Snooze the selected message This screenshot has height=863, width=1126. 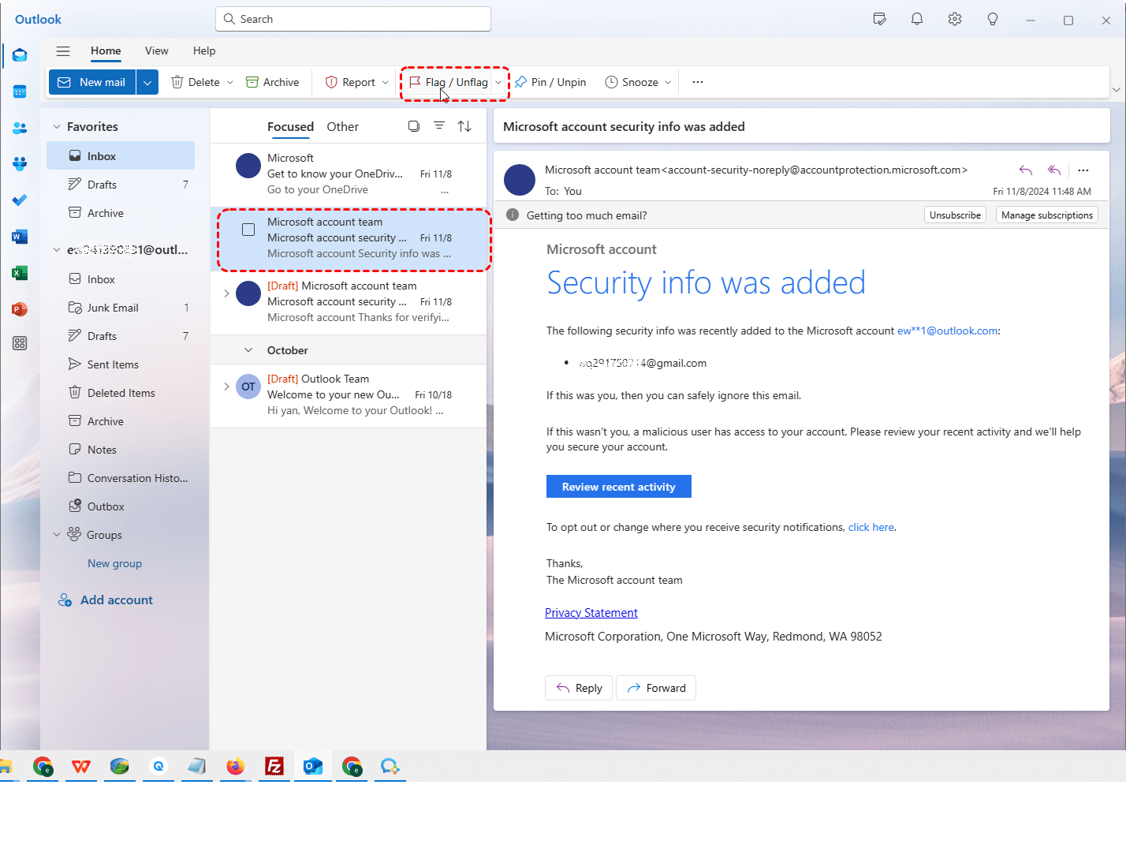(x=632, y=82)
